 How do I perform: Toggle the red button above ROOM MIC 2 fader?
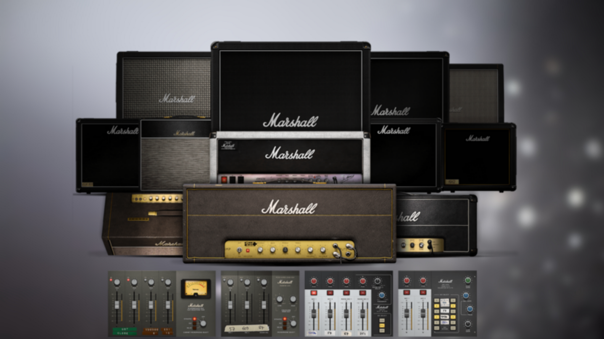coord(363,293)
